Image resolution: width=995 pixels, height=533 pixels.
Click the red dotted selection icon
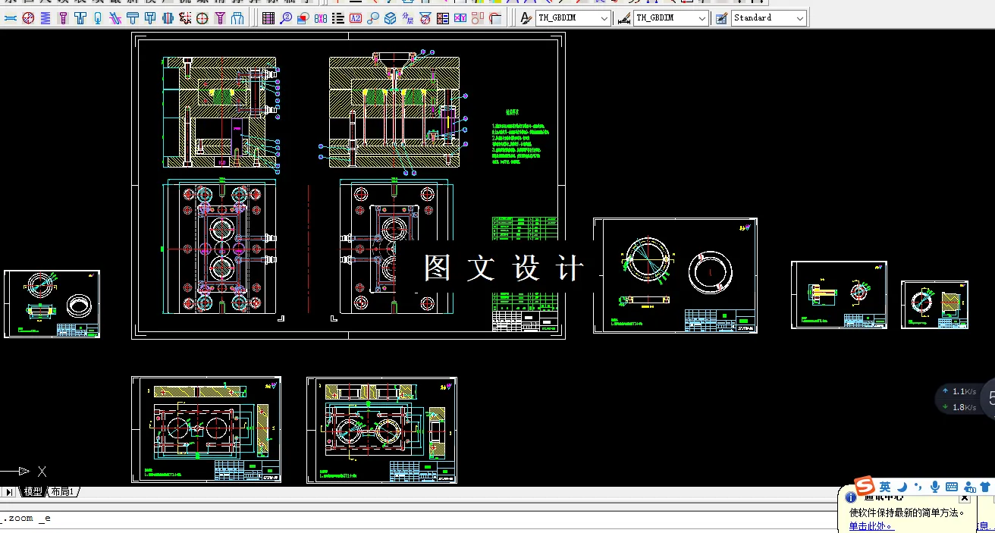coord(184,17)
